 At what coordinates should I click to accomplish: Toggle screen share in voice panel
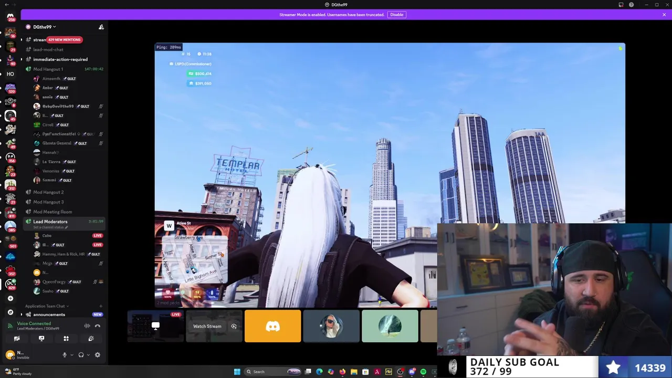[x=41, y=339]
